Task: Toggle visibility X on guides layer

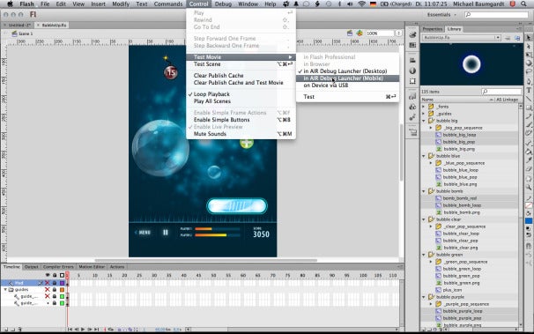Action: click(48, 289)
